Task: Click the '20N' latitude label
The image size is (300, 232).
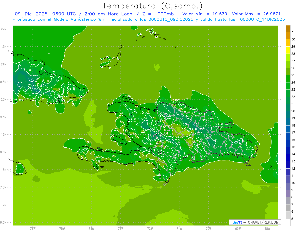Action: pos(4,99)
